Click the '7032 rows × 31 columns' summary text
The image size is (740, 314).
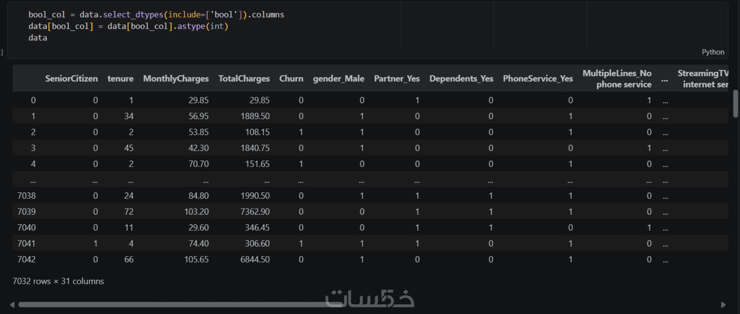(x=58, y=281)
